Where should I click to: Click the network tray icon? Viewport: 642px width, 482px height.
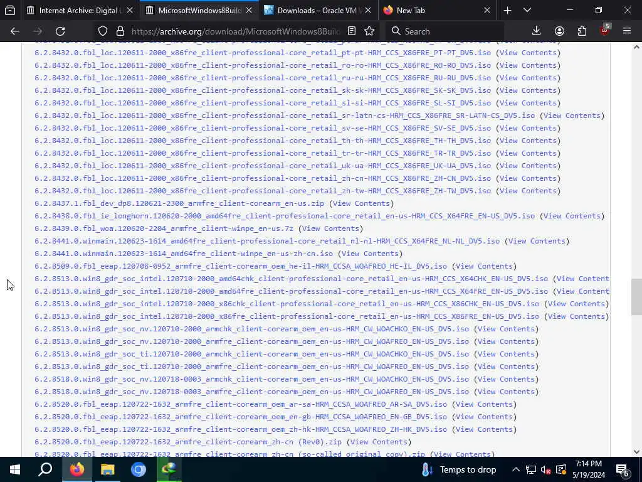coord(531,469)
